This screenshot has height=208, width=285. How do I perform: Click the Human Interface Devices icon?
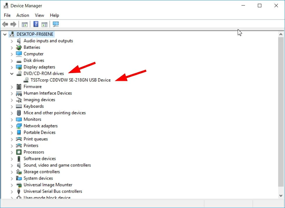(x=19, y=93)
